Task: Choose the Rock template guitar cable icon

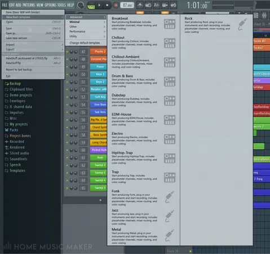Action: pyautogui.click(x=242, y=24)
